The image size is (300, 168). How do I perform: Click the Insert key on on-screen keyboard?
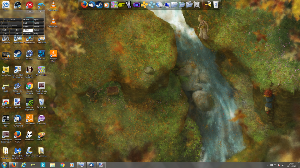pyautogui.click(x=28, y=27)
